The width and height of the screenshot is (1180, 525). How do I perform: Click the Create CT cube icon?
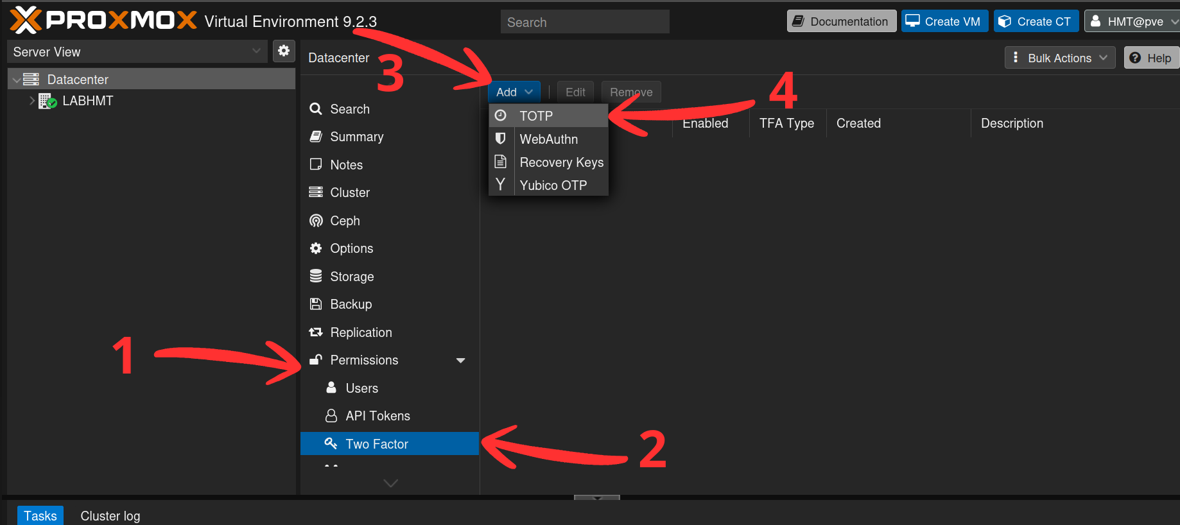1005,21
